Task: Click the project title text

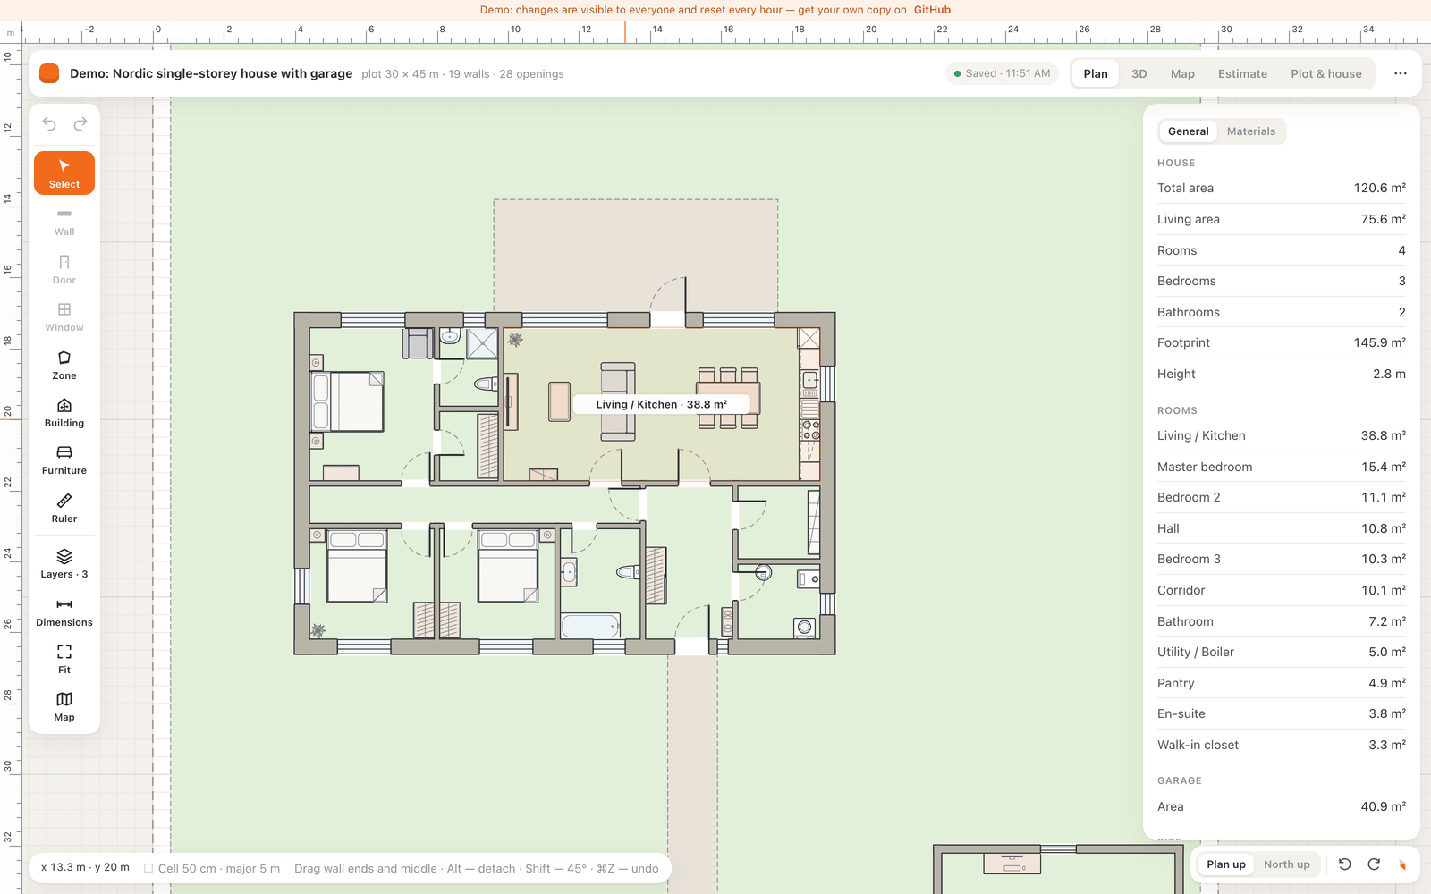Action: coord(211,73)
